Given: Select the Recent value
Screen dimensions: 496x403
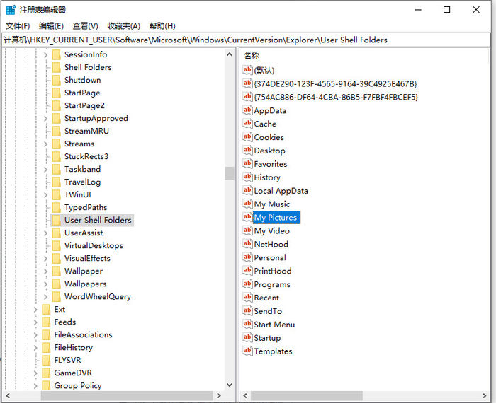Looking at the screenshot, I should pyautogui.click(x=266, y=298).
